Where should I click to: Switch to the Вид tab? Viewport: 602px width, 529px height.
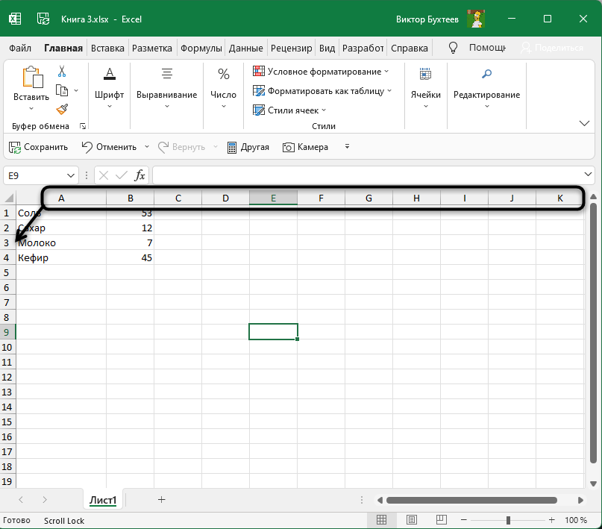pos(327,48)
